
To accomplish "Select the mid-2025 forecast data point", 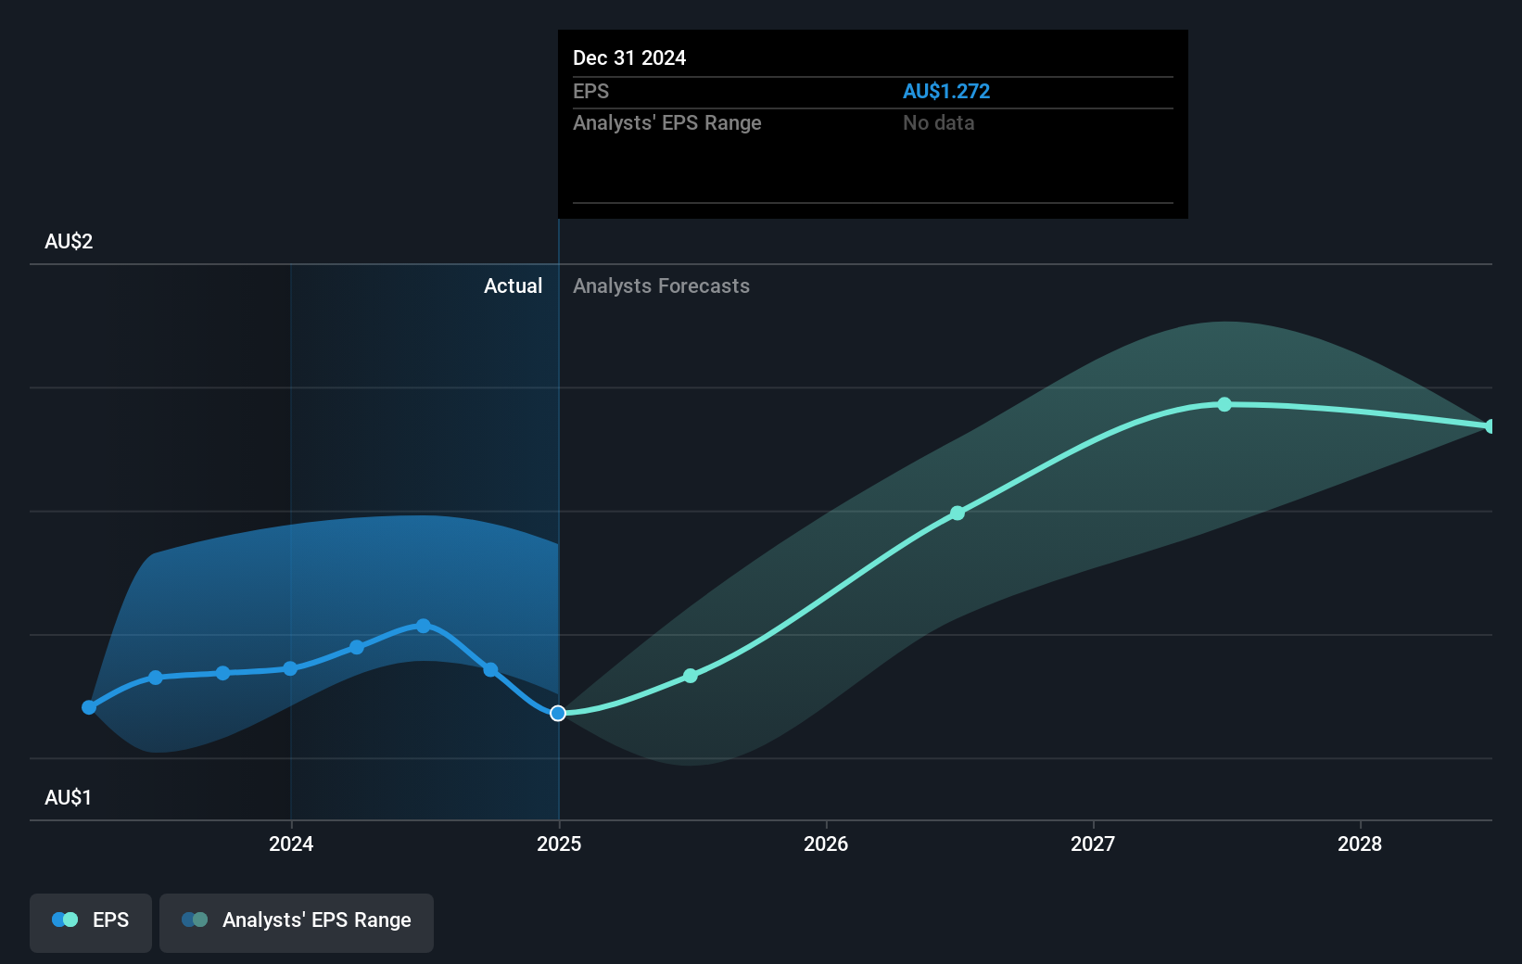I will point(691,676).
